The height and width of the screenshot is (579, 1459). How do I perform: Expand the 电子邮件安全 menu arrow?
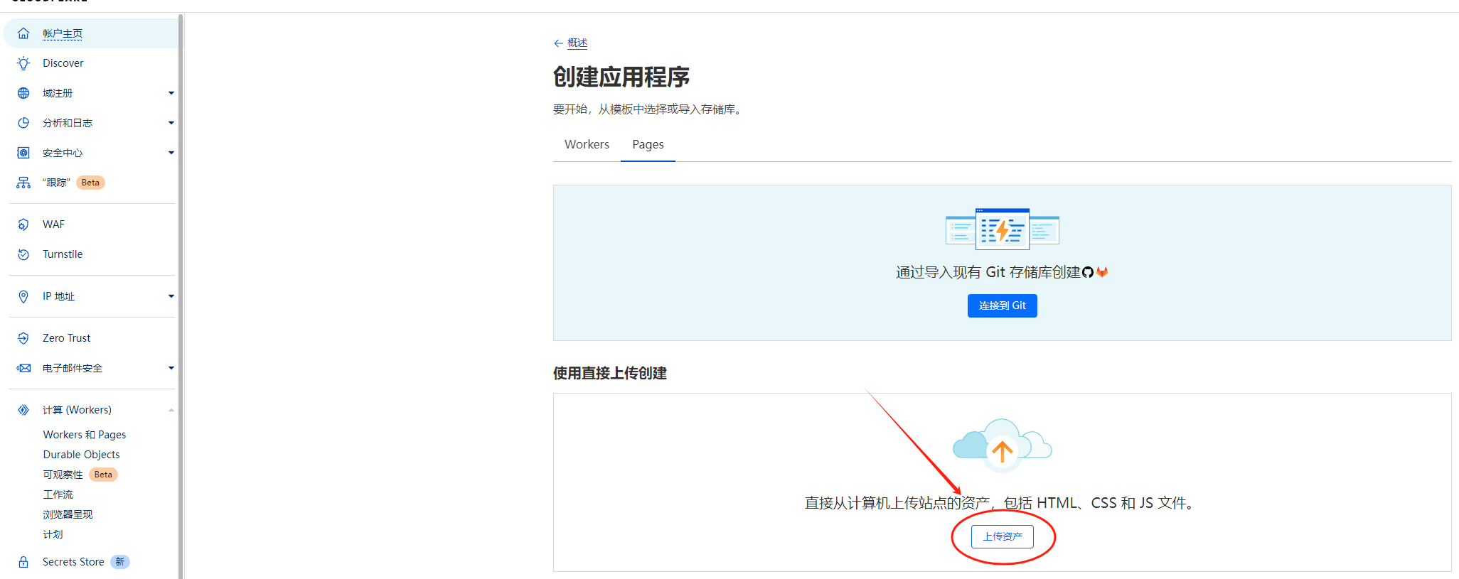(x=171, y=368)
